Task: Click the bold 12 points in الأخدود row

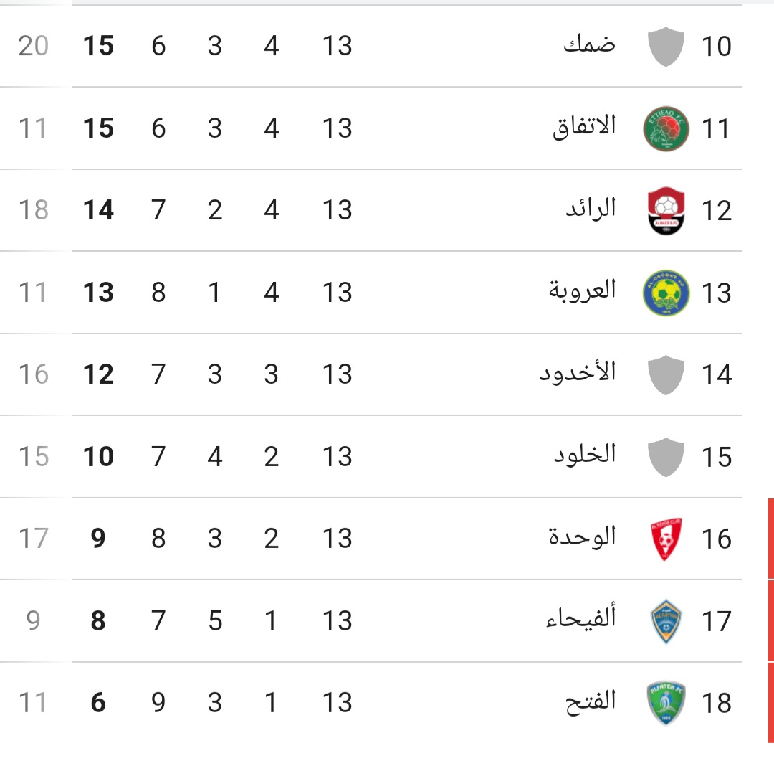Action: 98,374
